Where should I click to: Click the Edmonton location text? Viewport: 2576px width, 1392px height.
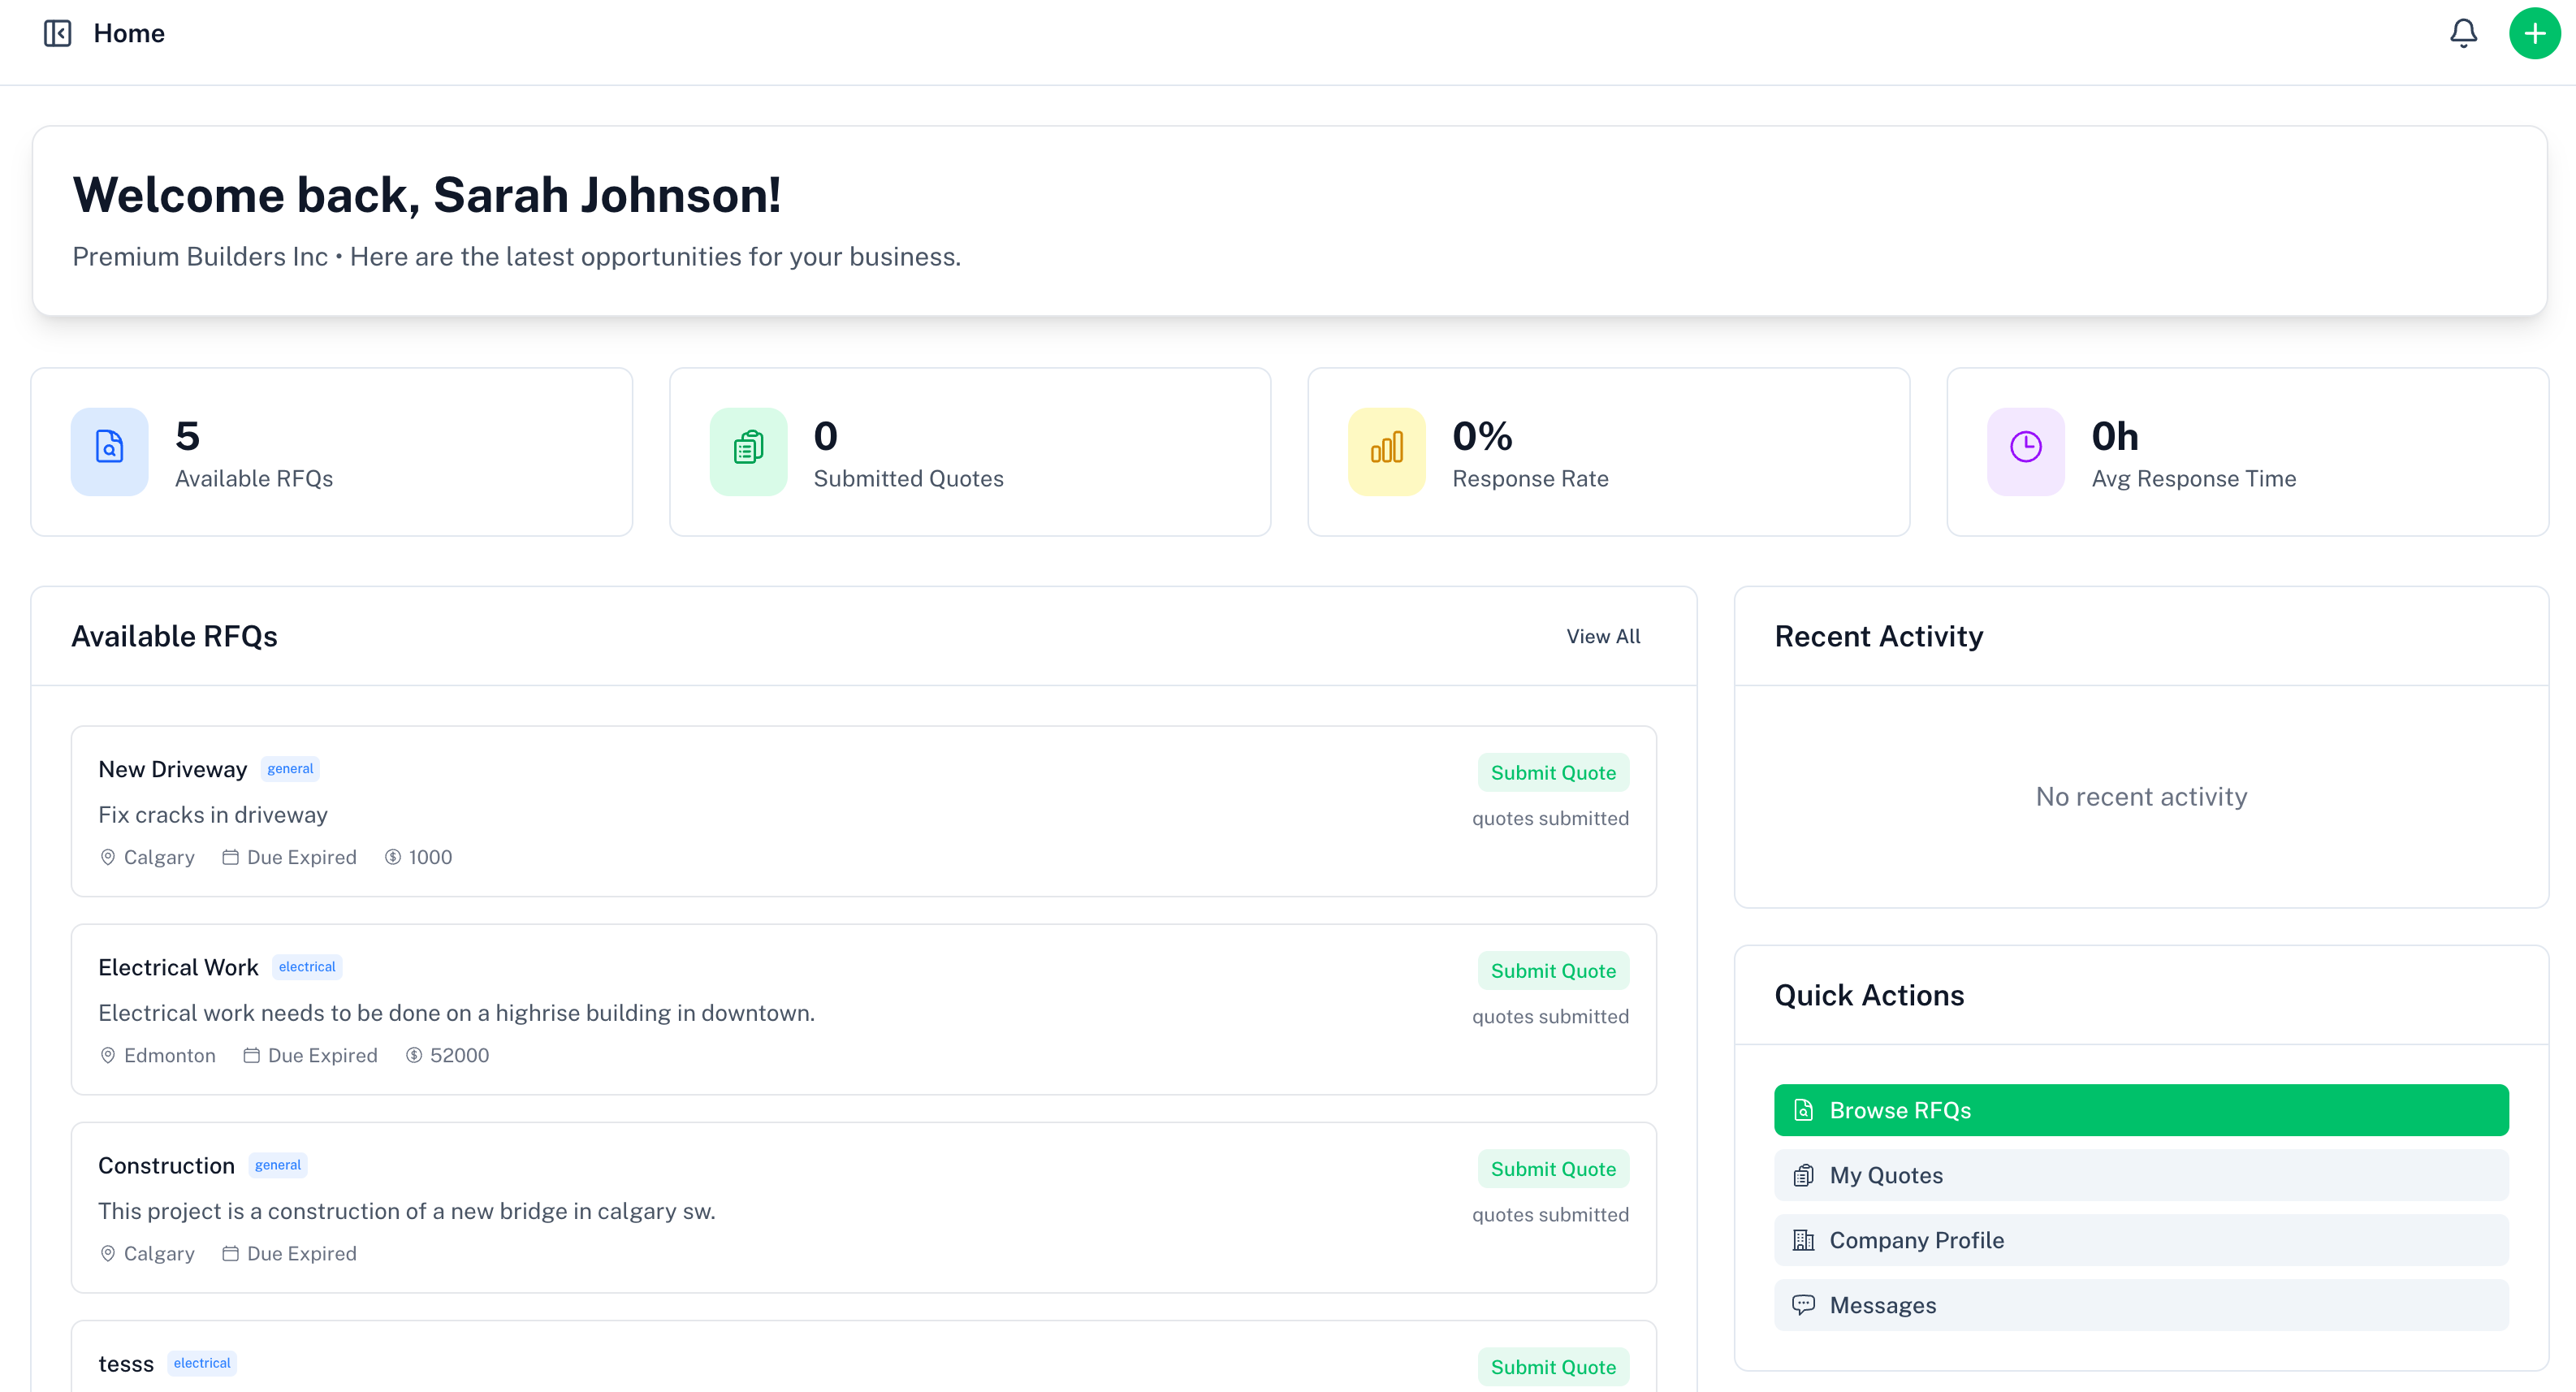point(170,1055)
